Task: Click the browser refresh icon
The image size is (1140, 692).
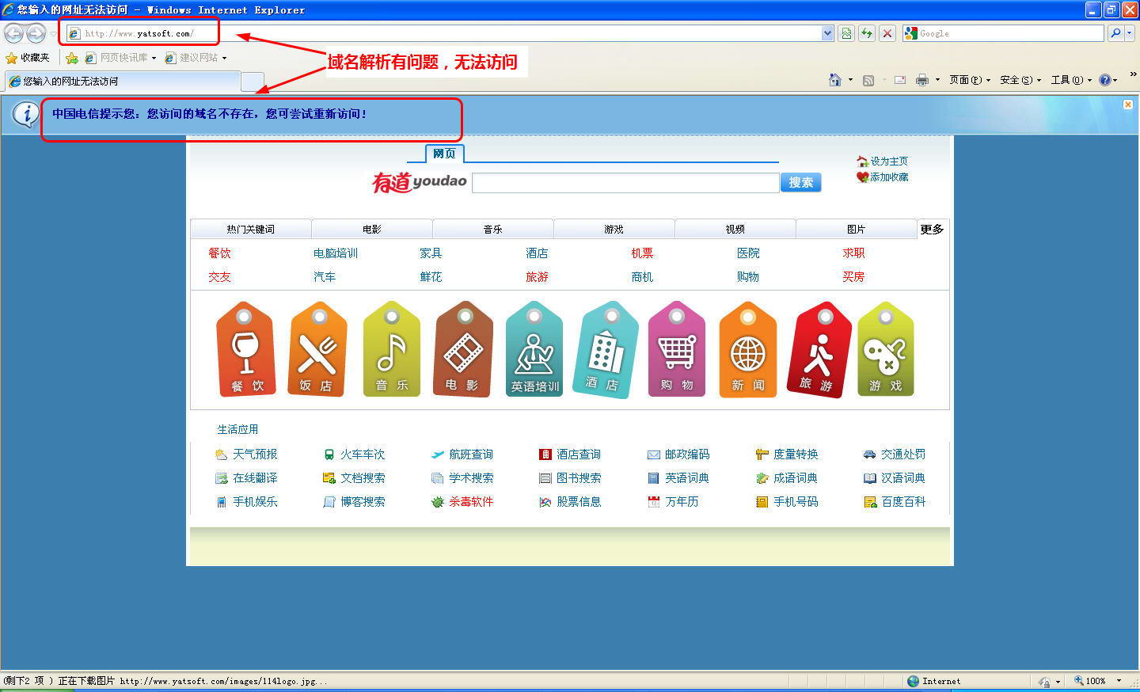Action: [867, 33]
